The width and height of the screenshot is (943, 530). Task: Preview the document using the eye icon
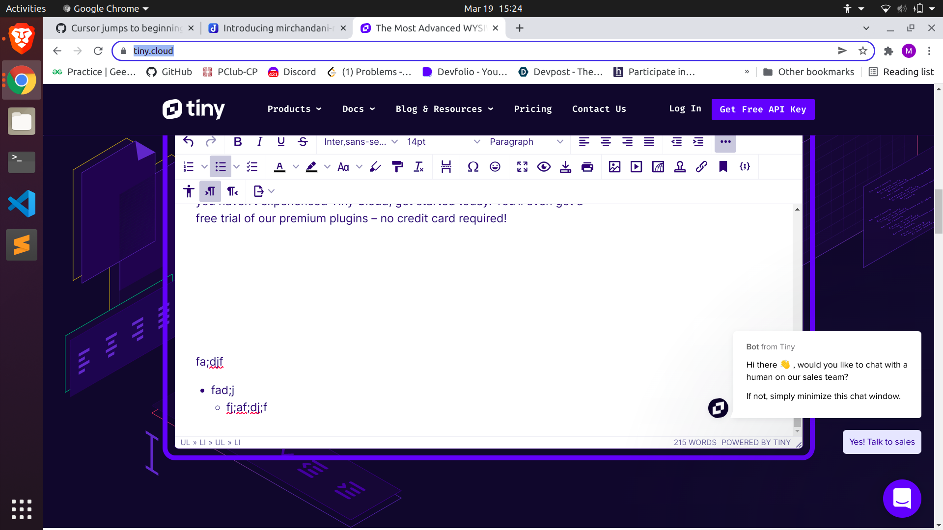point(544,167)
